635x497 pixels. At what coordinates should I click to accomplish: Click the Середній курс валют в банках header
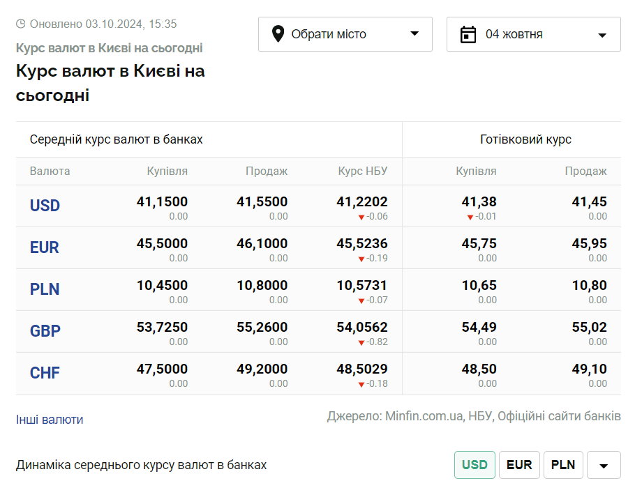(x=117, y=139)
